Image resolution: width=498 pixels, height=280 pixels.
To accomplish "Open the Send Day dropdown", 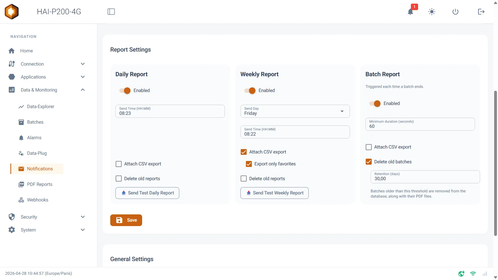I will pyautogui.click(x=295, y=111).
